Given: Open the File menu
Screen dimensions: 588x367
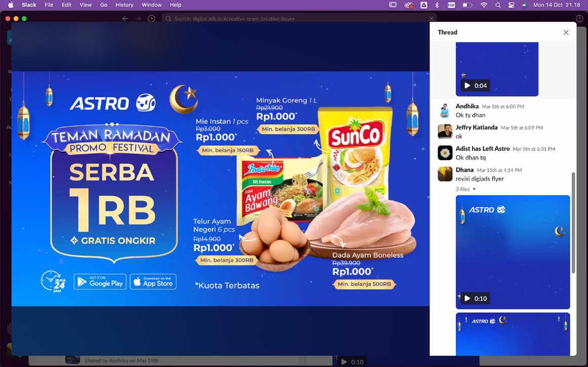Looking at the screenshot, I should pos(49,5).
